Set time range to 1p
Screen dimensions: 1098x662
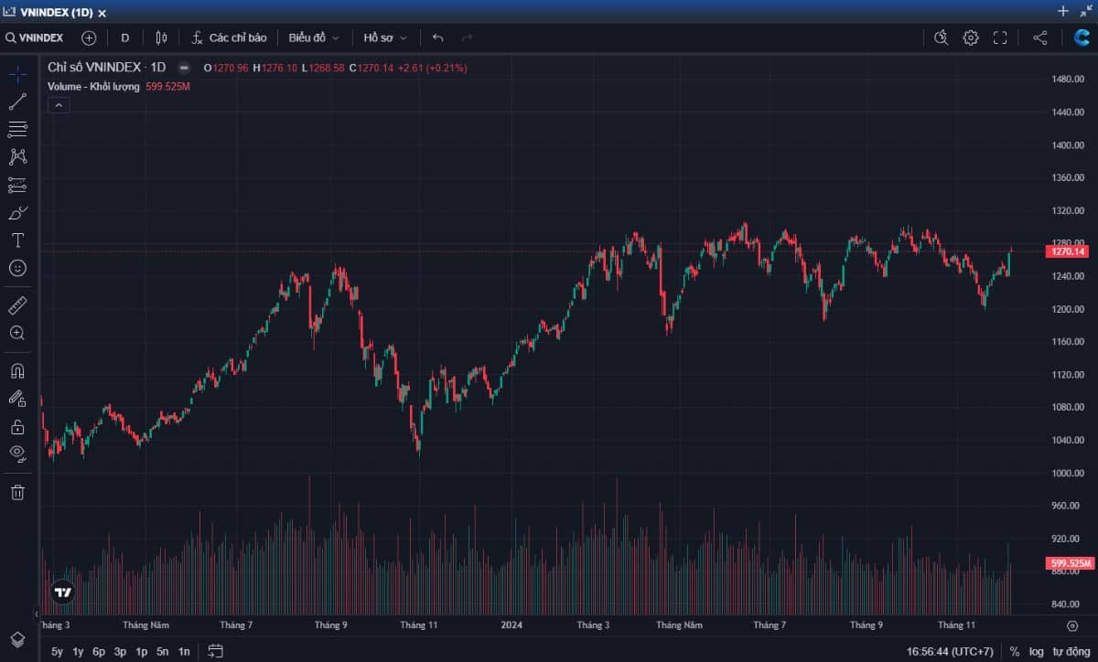(x=141, y=652)
